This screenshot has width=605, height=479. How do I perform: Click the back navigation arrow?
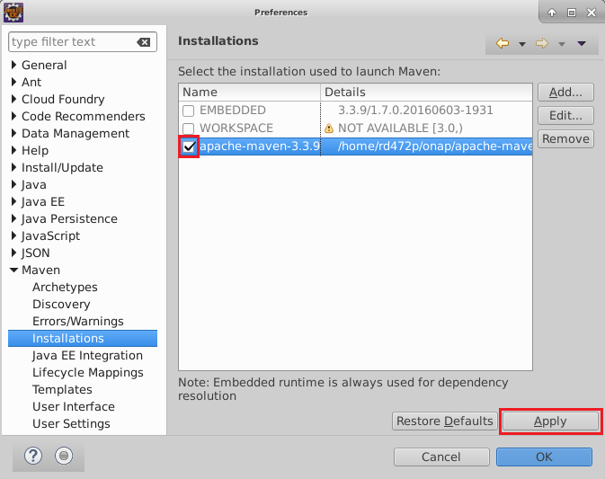coord(502,43)
